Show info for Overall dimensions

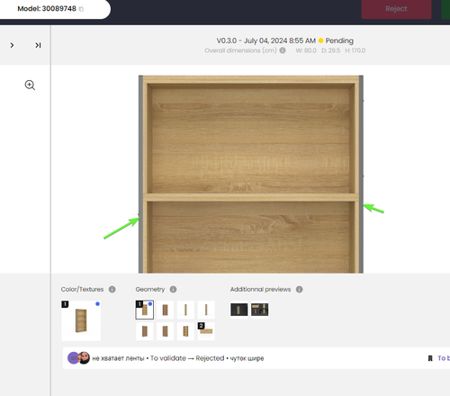point(283,50)
